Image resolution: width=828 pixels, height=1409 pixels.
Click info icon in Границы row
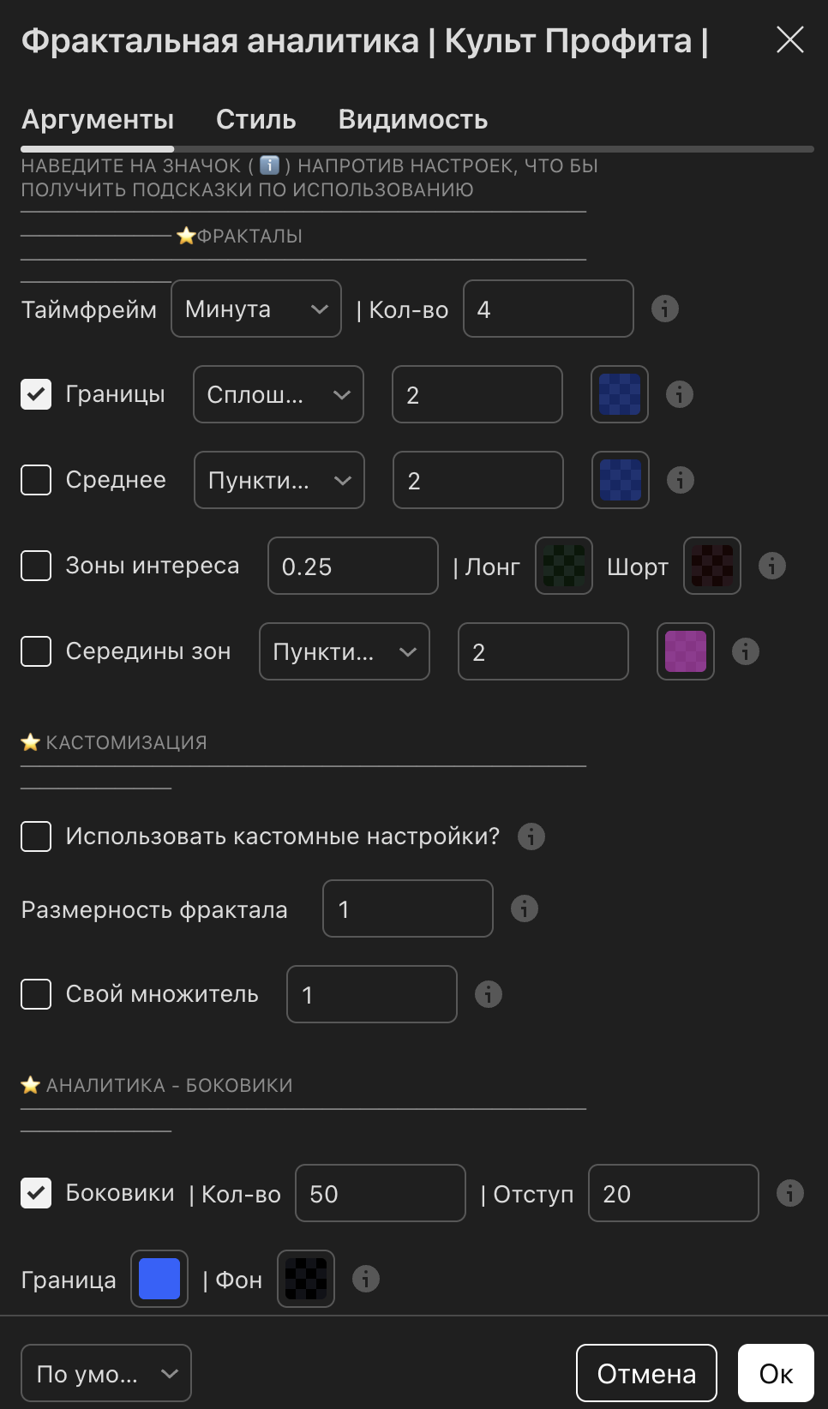(x=679, y=394)
